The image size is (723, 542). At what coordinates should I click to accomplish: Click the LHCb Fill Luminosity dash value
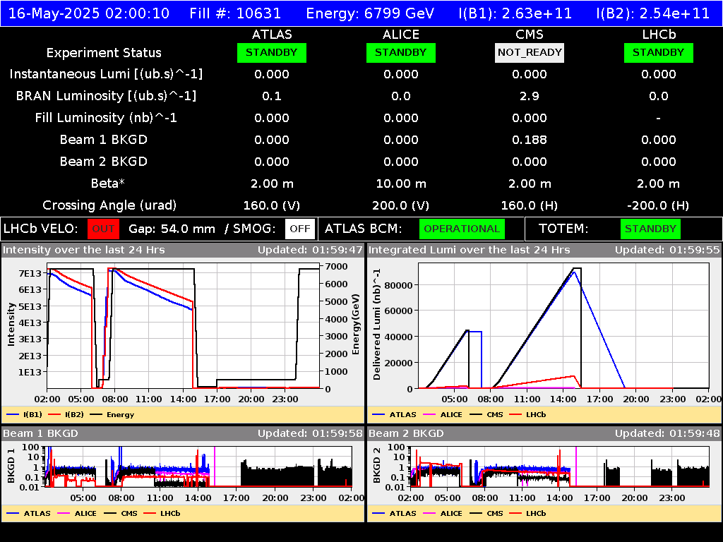[x=659, y=119]
